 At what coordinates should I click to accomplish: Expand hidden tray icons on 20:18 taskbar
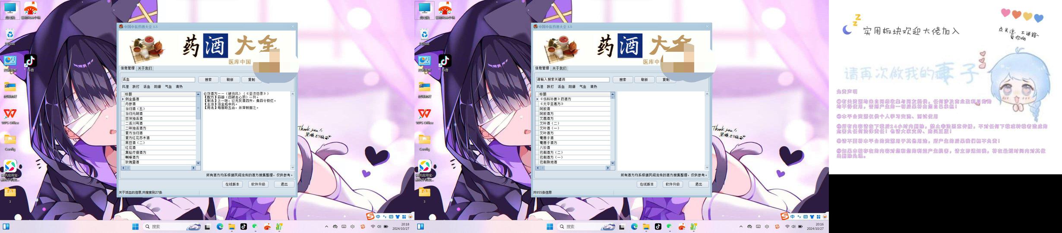click(326, 227)
